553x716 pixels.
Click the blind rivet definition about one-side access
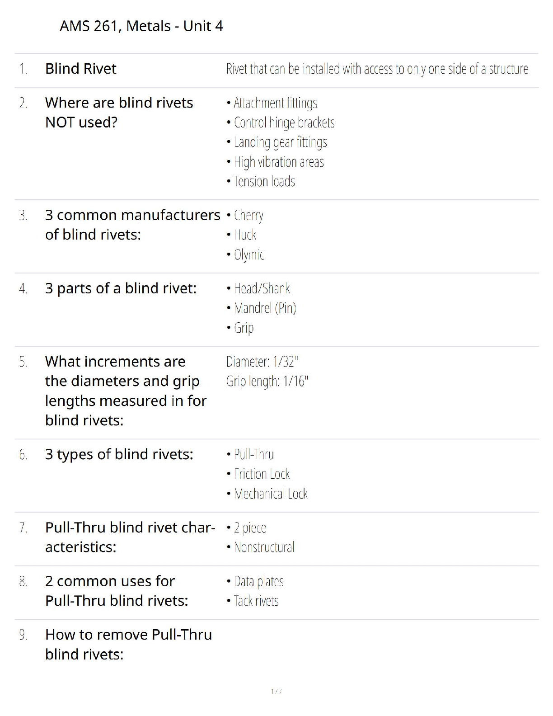coord(377,69)
